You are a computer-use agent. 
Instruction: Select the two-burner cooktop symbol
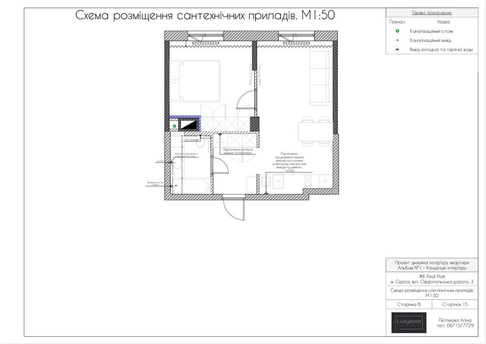(309, 181)
